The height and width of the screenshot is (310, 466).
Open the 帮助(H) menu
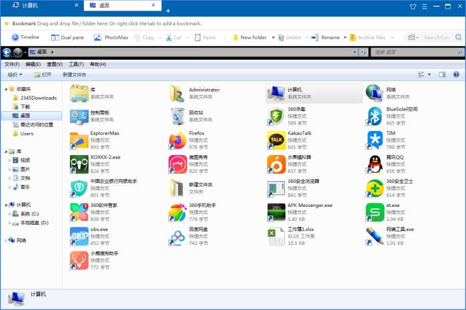(98, 64)
